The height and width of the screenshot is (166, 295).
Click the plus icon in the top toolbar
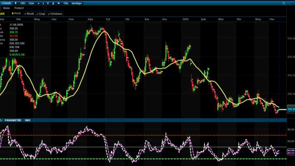point(38,3)
